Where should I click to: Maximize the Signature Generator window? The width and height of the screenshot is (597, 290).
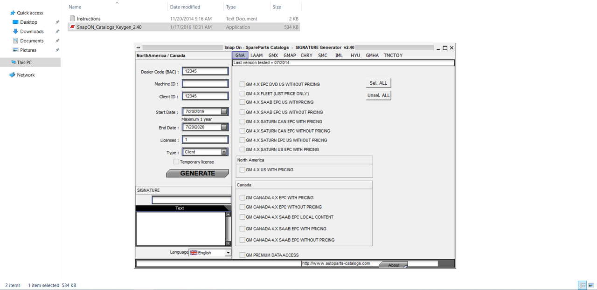tap(445, 47)
